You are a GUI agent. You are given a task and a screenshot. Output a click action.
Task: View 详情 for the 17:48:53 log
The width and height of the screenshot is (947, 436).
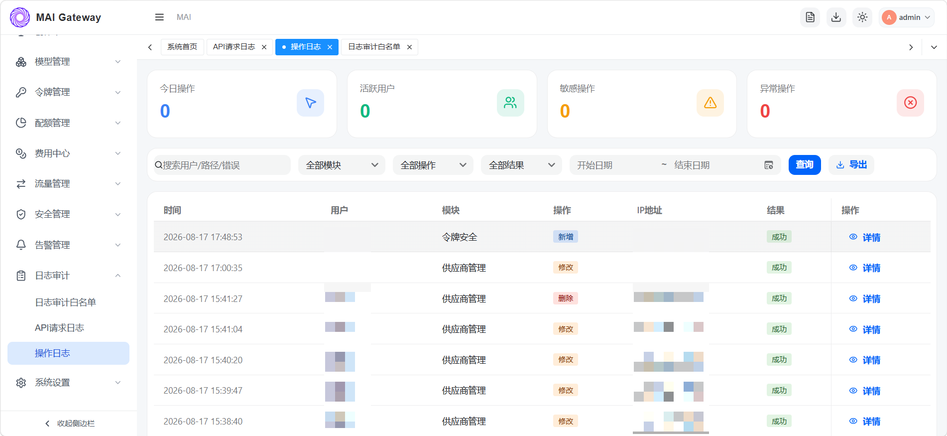[x=865, y=237]
